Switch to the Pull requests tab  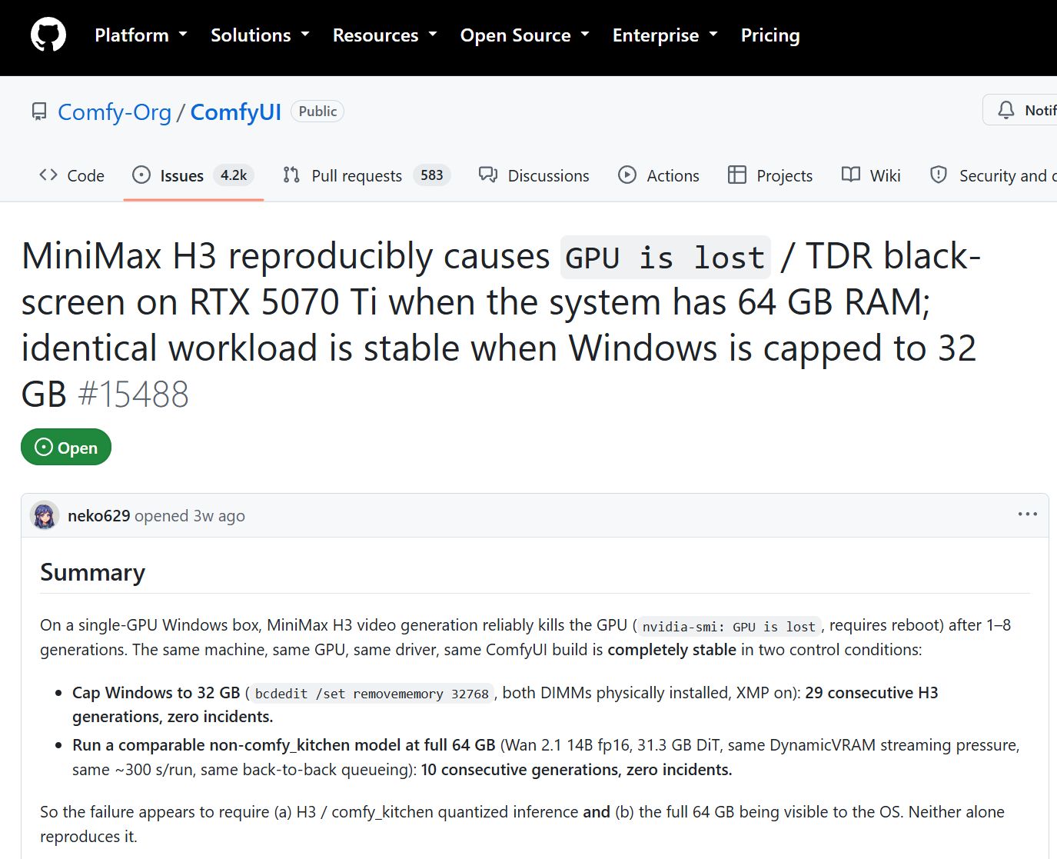tap(366, 175)
